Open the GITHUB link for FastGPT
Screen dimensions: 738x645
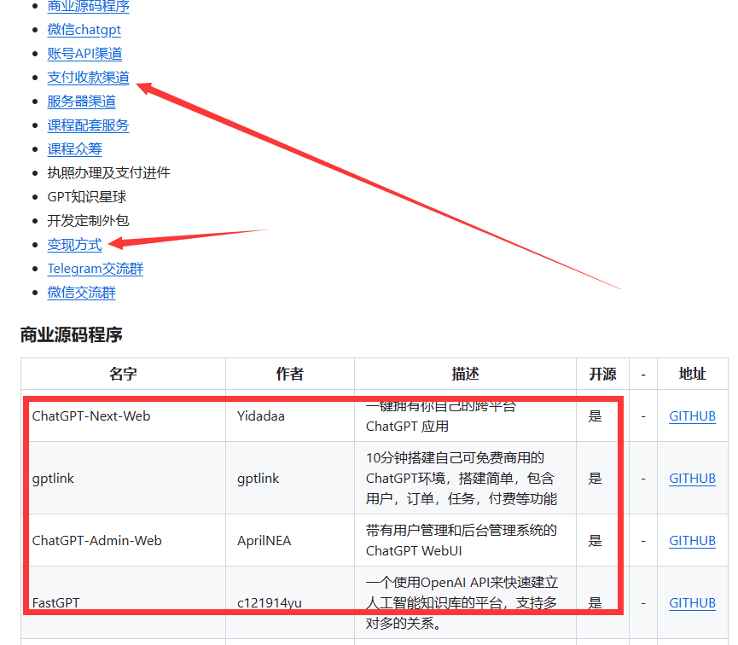tap(692, 603)
